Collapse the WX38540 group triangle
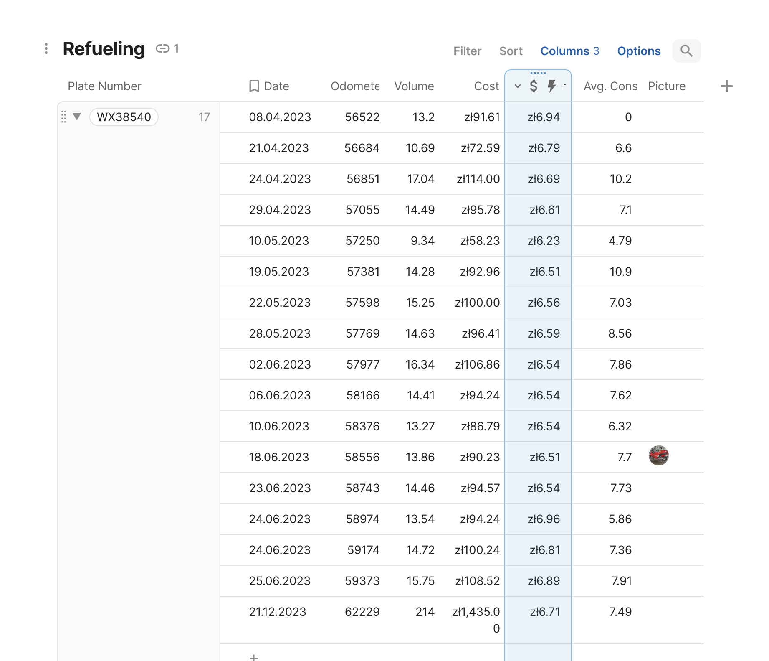 coord(77,117)
